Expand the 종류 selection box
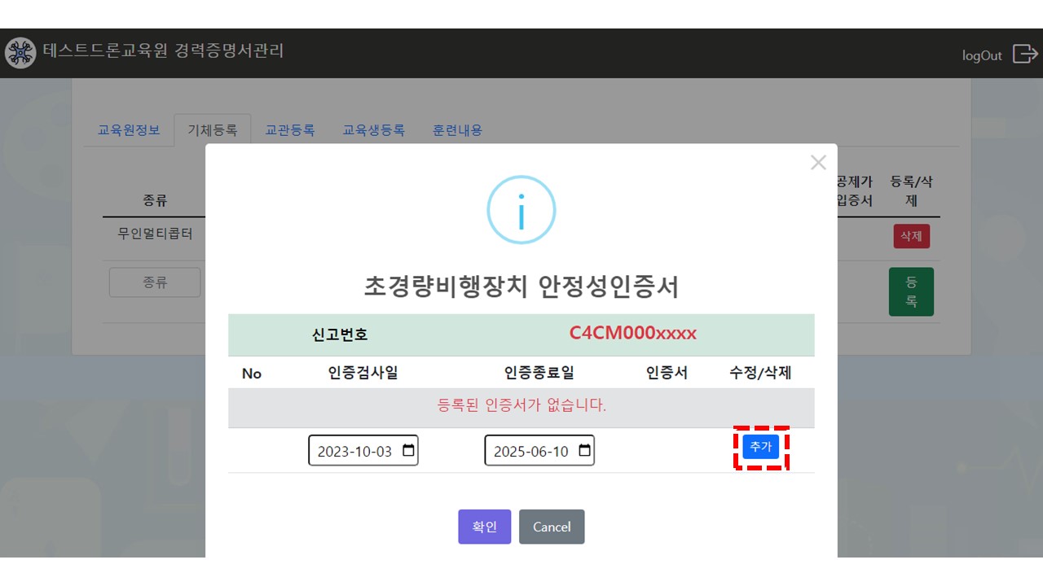1043x586 pixels. click(x=155, y=282)
